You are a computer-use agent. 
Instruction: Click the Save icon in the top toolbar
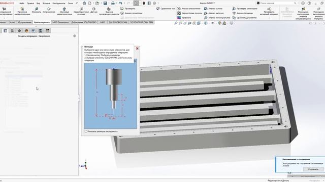(x=105, y=3)
